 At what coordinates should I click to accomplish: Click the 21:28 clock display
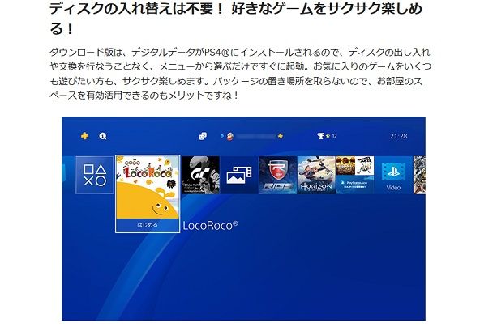[399, 136]
